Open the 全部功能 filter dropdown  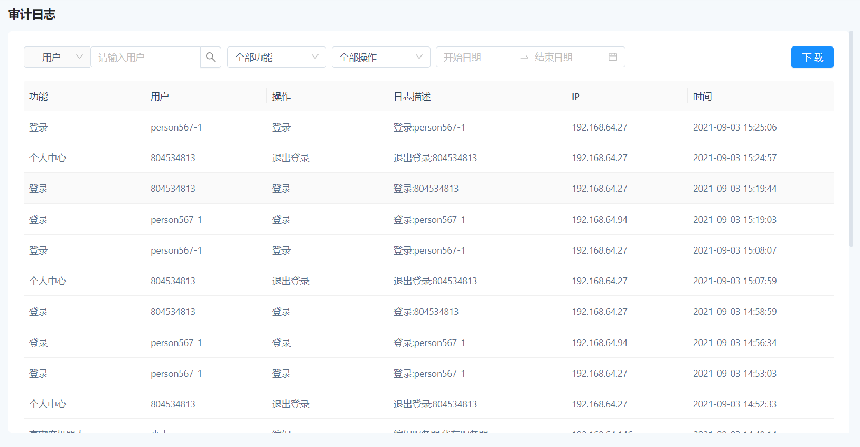pos(276,57)
